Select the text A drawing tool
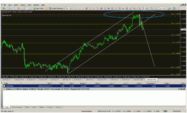187x113 pixels. coord(94,8)
